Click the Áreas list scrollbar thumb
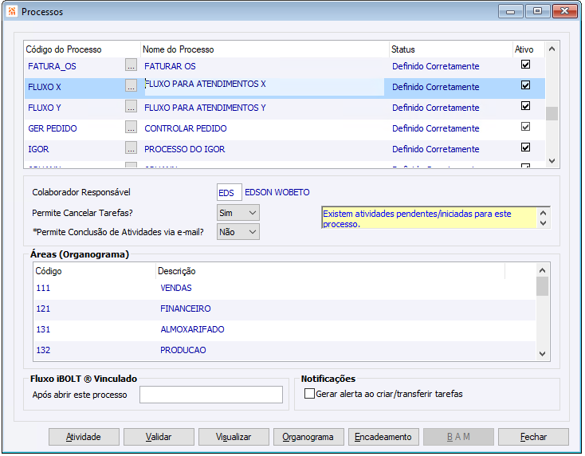The width and height of the screenshot is (585, 456). (x=542, y=286)
